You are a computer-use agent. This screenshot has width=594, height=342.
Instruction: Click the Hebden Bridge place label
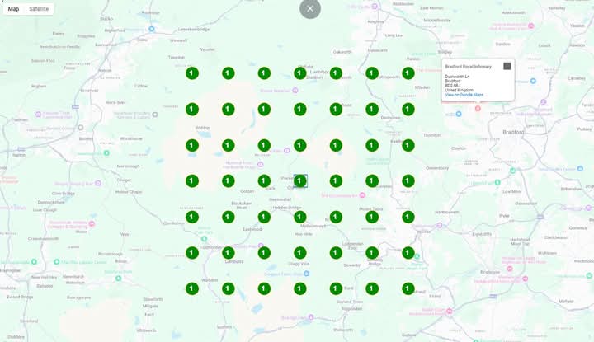click(287, 208)
